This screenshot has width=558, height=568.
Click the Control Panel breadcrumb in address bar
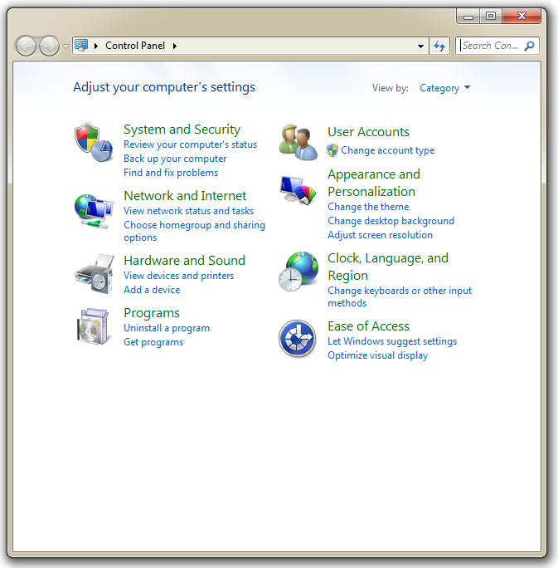136,46
